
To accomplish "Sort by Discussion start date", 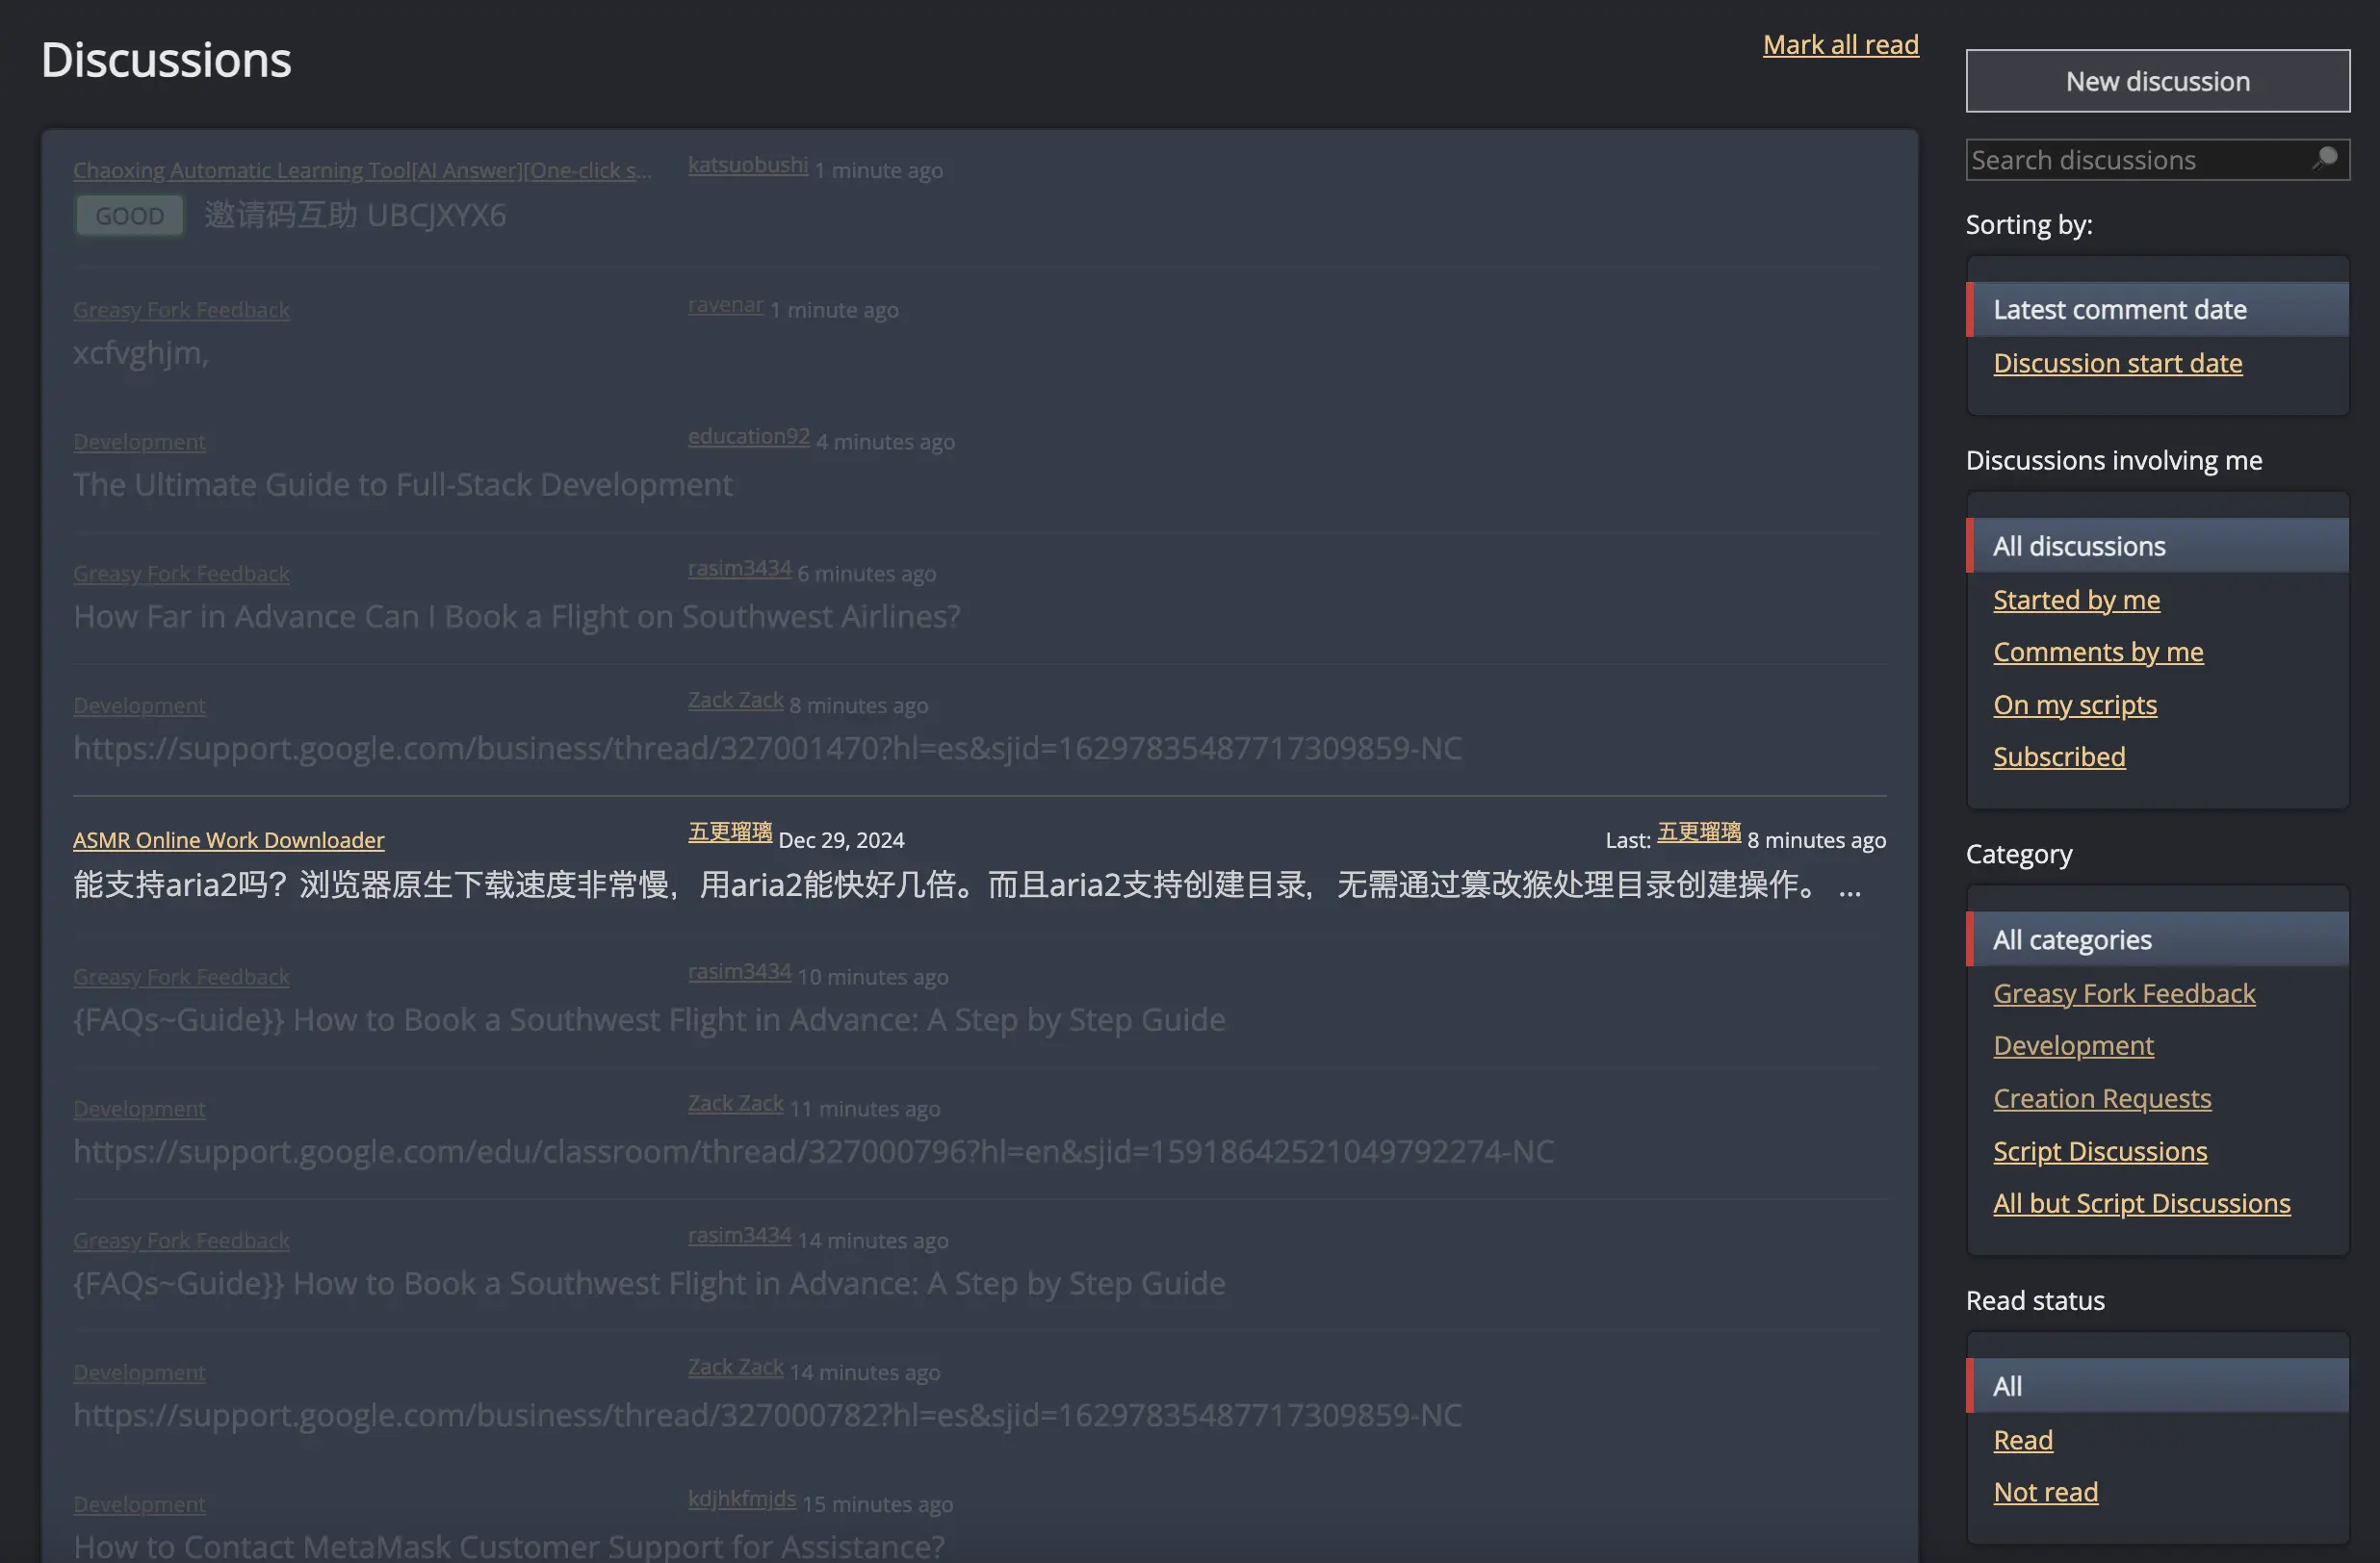I will coord(2117,363).
